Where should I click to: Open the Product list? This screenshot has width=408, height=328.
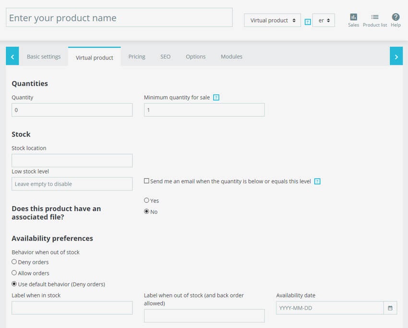click(x=374, y=19)
